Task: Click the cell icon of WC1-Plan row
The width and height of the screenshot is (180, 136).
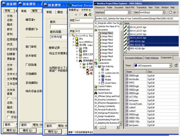Action: coord(127,97)
